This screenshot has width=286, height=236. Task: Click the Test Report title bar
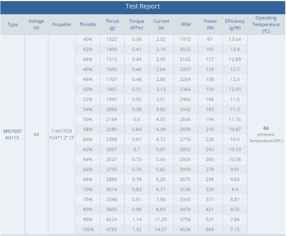tap(143, 6)
